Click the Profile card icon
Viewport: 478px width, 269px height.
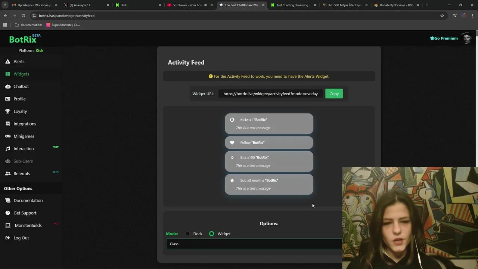[7, 99]
